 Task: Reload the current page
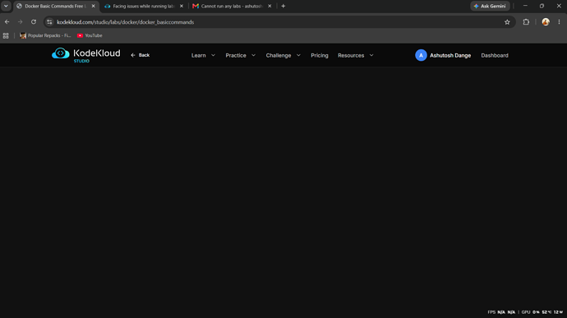pos(34,22)
